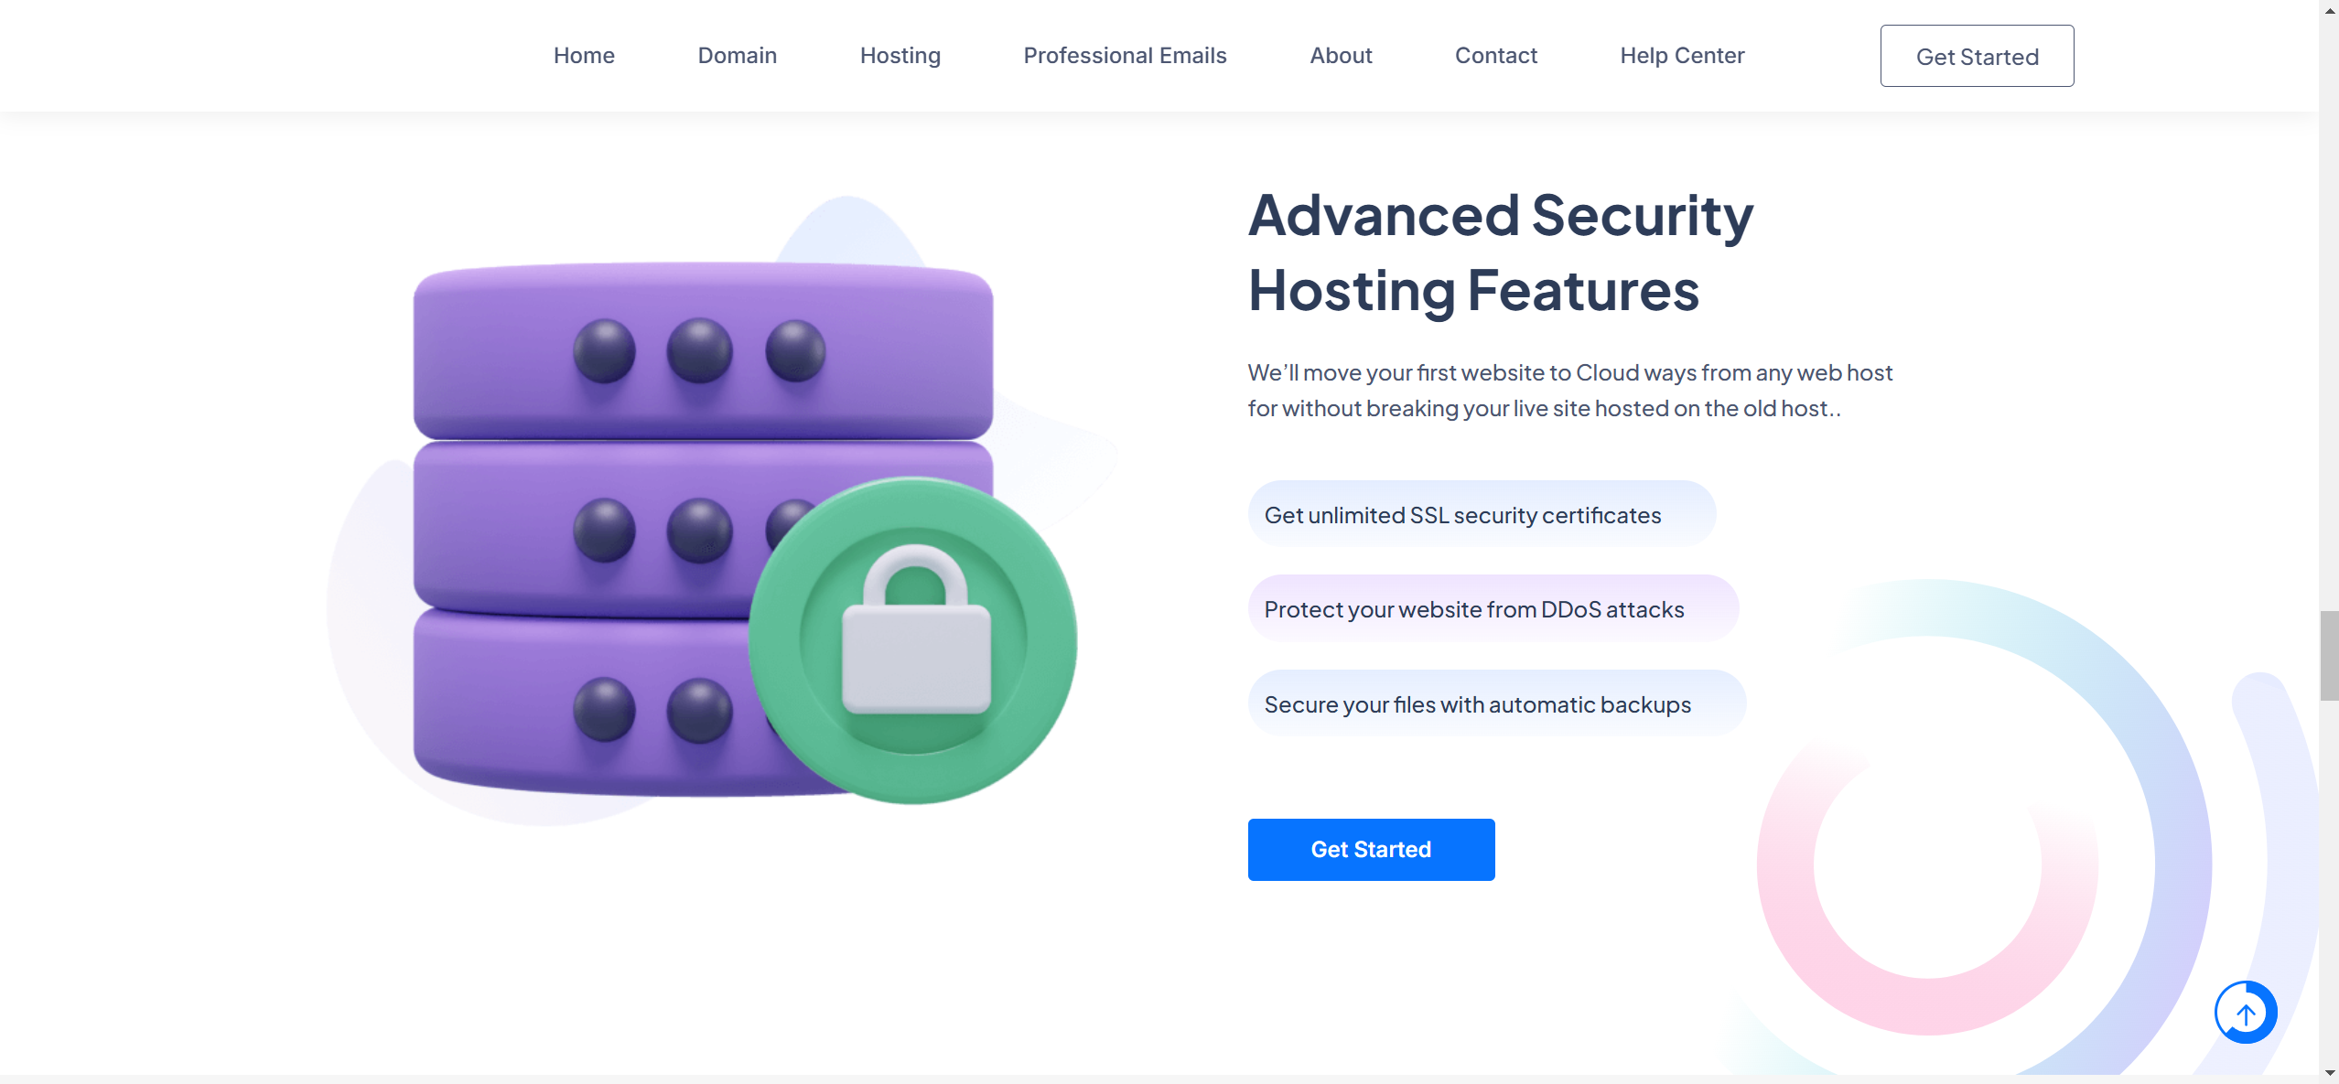2339x1084 pixels.
Task: Click the outlined Get Started header button
Action: click(x=1977, y=56)
